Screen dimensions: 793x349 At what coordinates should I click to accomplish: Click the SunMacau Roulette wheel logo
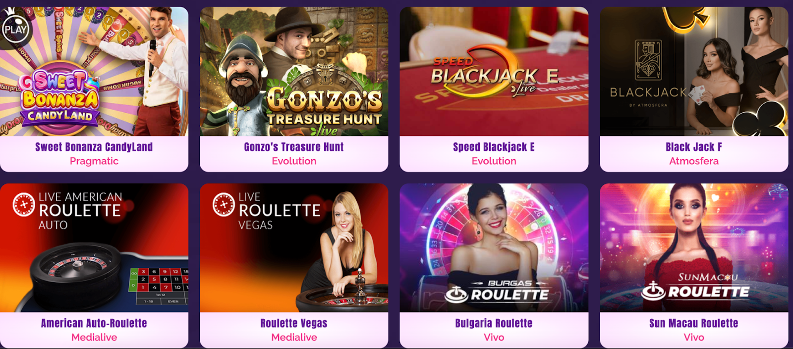pos(653,291)
